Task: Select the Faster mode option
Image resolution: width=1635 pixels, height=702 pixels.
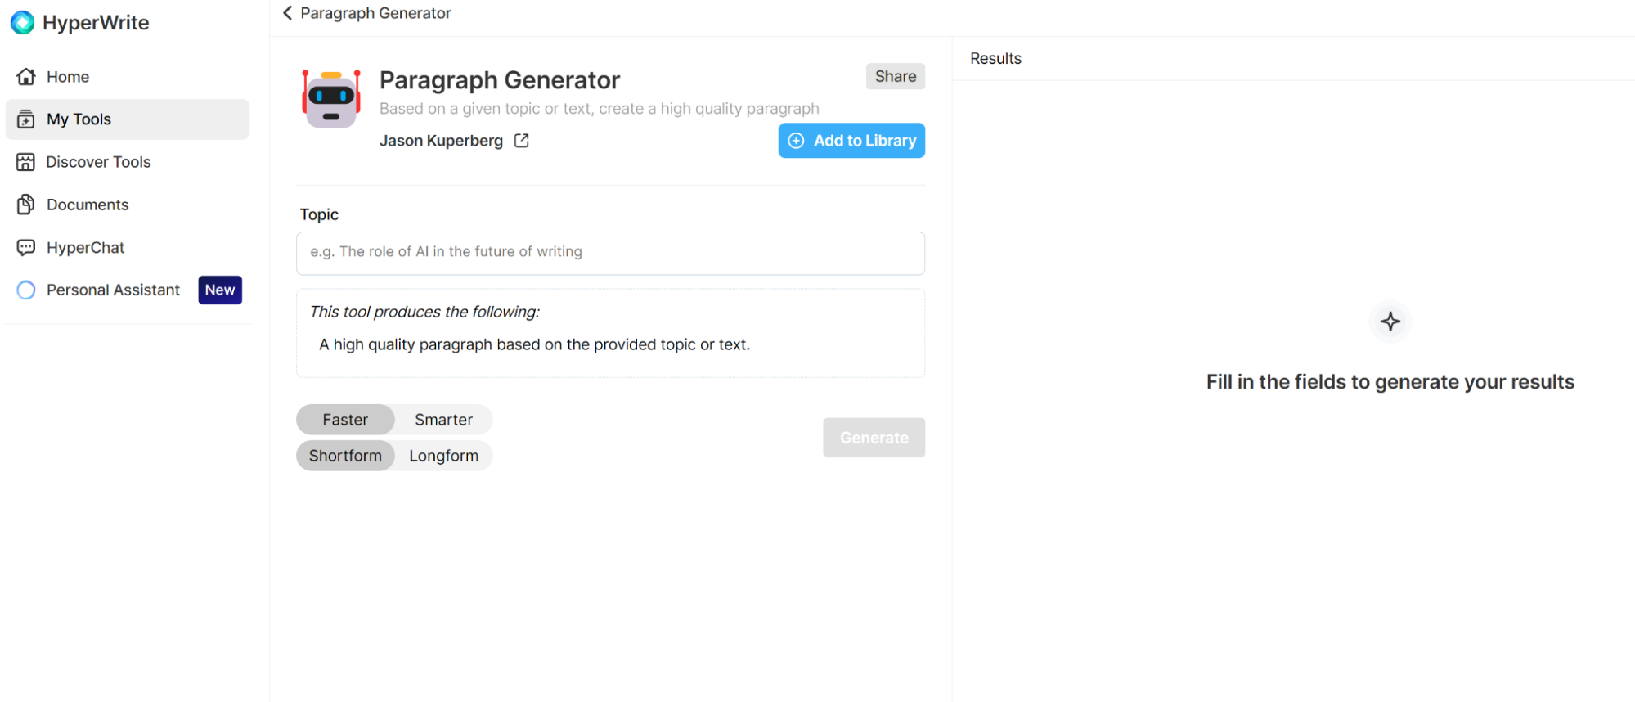Action: (x=345, y=420)
